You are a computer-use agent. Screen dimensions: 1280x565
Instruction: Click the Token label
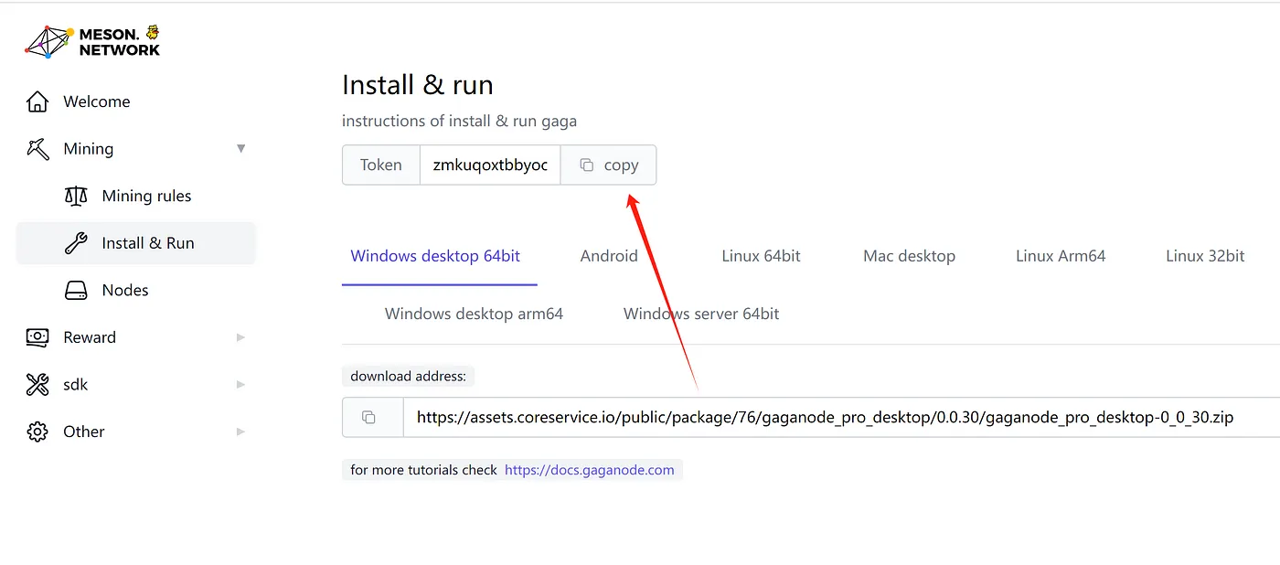tap(381, 165)
